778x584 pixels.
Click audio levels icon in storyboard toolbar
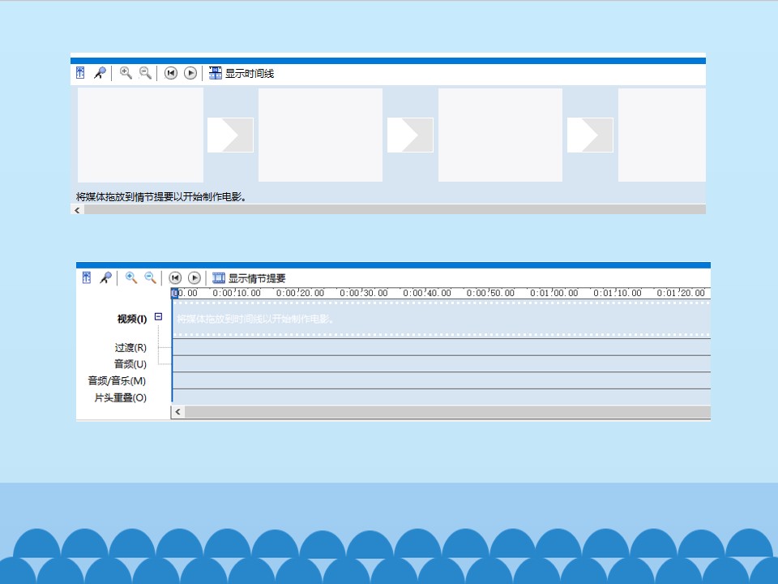tap(80, 73)
